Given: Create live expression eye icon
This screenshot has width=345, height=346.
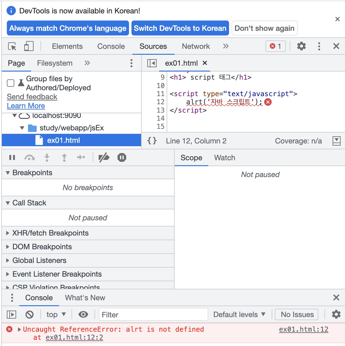Looking at the screenshot, I should coord(83,315).
